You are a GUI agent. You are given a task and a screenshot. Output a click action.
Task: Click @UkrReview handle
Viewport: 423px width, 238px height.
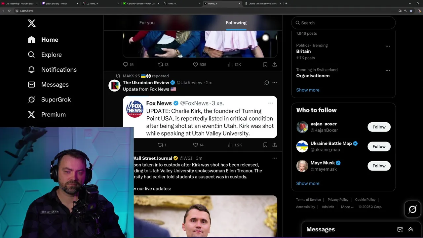pos(189,83)
